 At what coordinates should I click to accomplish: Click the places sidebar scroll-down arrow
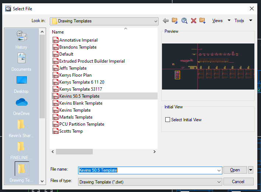[x=42, y=181]
